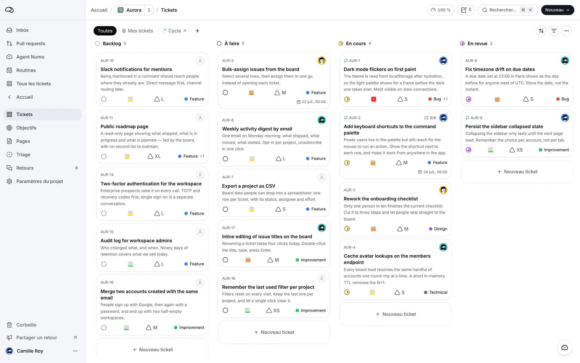Select the Toutes view tab
Screen dimensions: 580x363
tap(105, 31)
